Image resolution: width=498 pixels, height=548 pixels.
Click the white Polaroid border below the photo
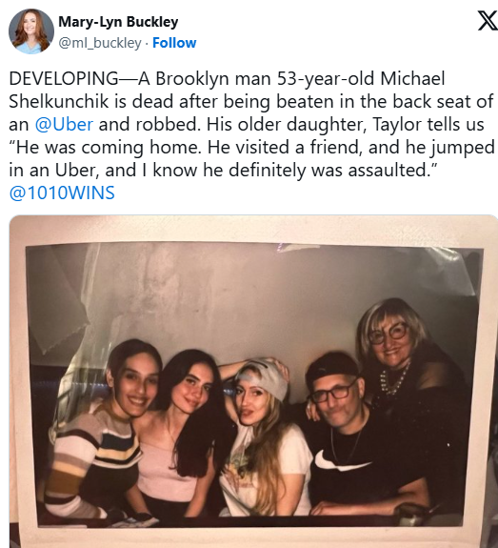(x=253, y=536)
